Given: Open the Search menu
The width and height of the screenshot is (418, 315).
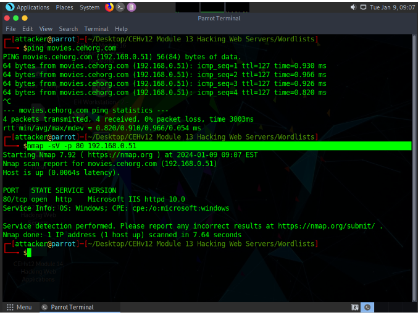Looking at the screenshot, I should click(x=68, y=28).
